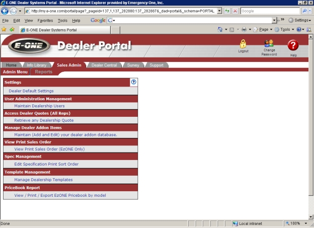314x228 pixels.
Task: Click the Settings panel help icon
Action: [133, 82]
